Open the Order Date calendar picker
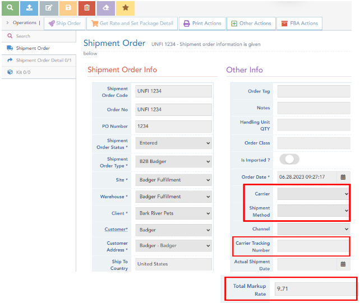360x303 pixels. tap(343, 177)
